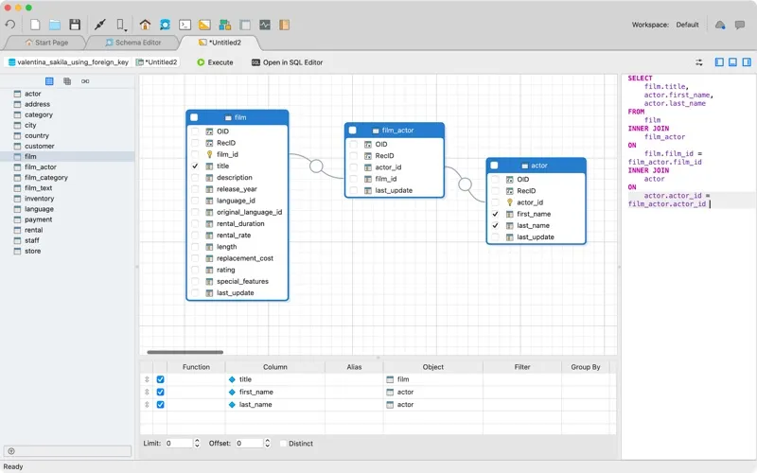757x473 pixels.
Task: Uncheck the title field in film table
Action: tap(195, 166)
